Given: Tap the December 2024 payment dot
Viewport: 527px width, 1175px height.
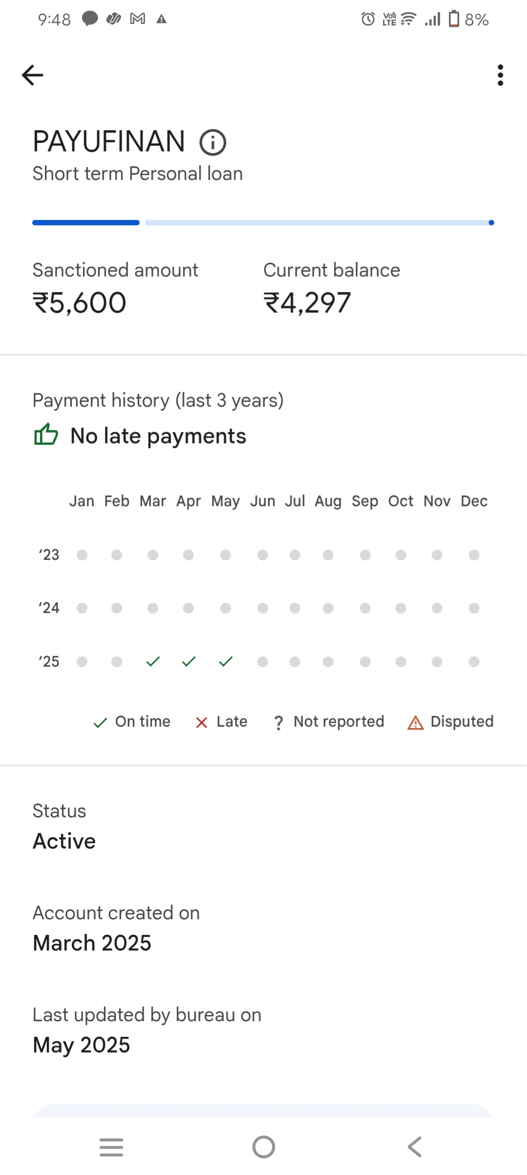Looking at the screenshot, I should tap(474, 608).
